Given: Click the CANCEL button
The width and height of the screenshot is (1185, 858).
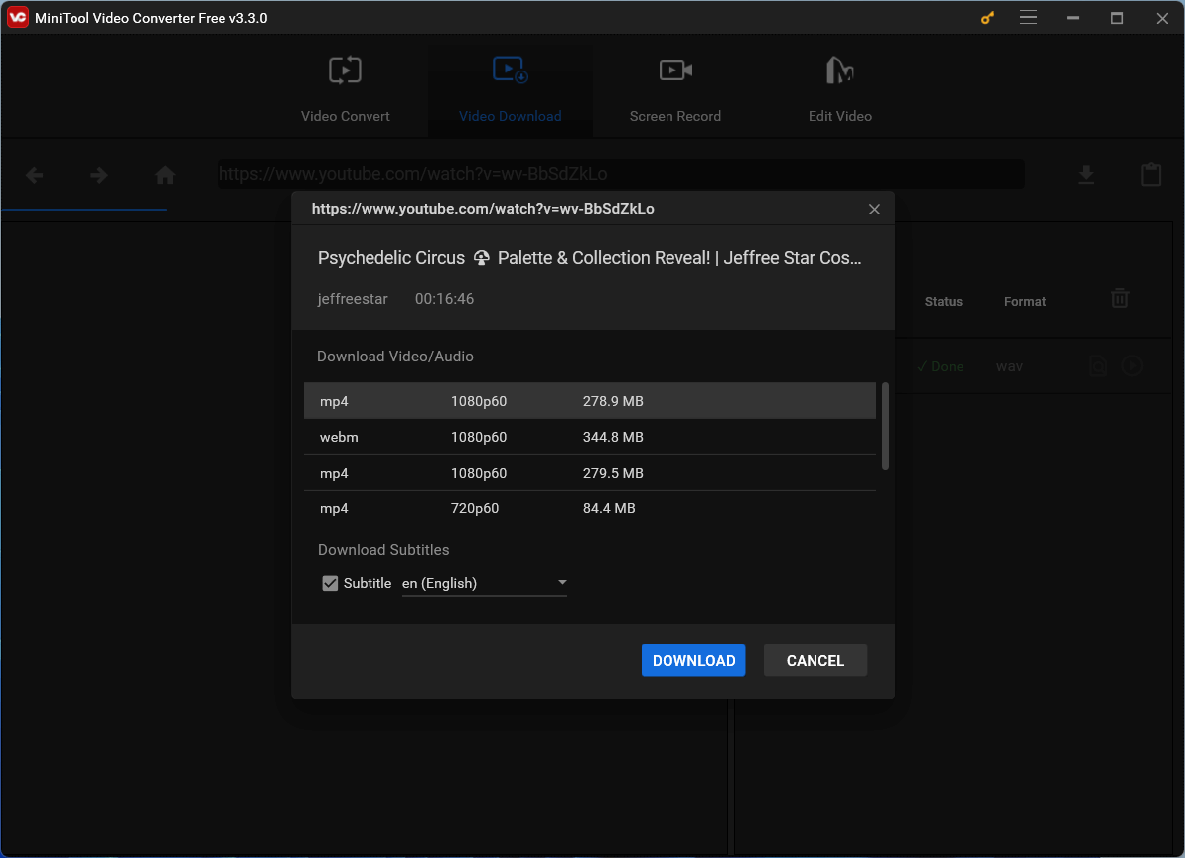Looking at the screenshot, I should pyautogui.click(x=815, y=660).
